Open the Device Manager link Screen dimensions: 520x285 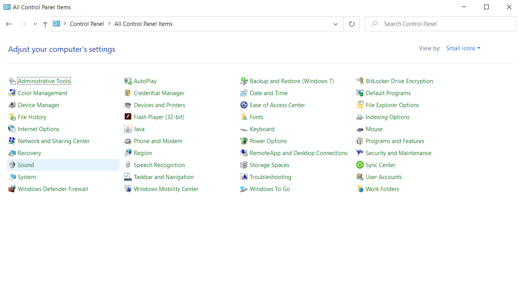pos(39,105)
